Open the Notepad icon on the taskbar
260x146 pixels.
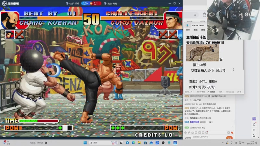169,143
